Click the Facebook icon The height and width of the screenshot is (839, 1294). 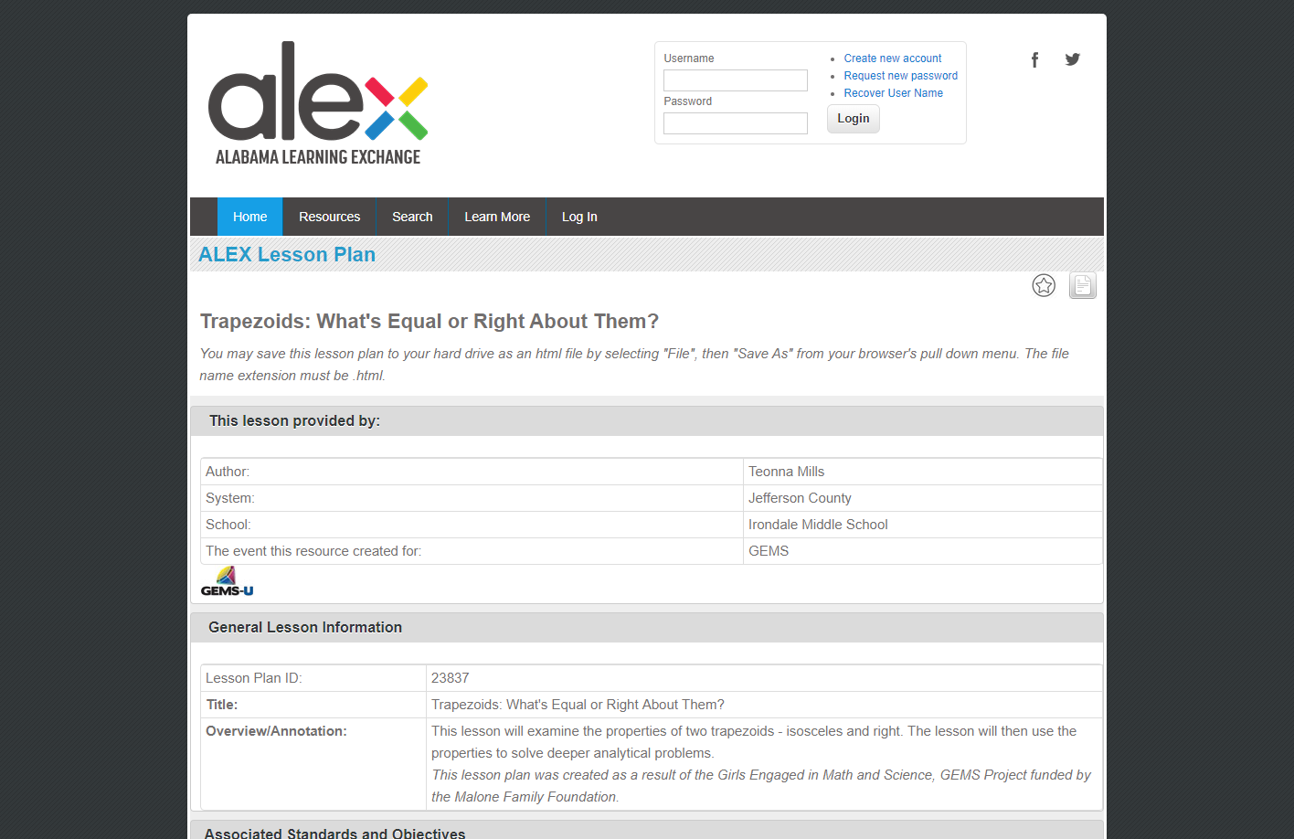coord(1034,58)
